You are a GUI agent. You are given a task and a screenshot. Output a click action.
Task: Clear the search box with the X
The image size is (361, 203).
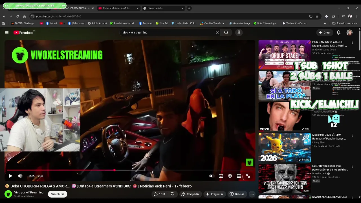(217, 32)
